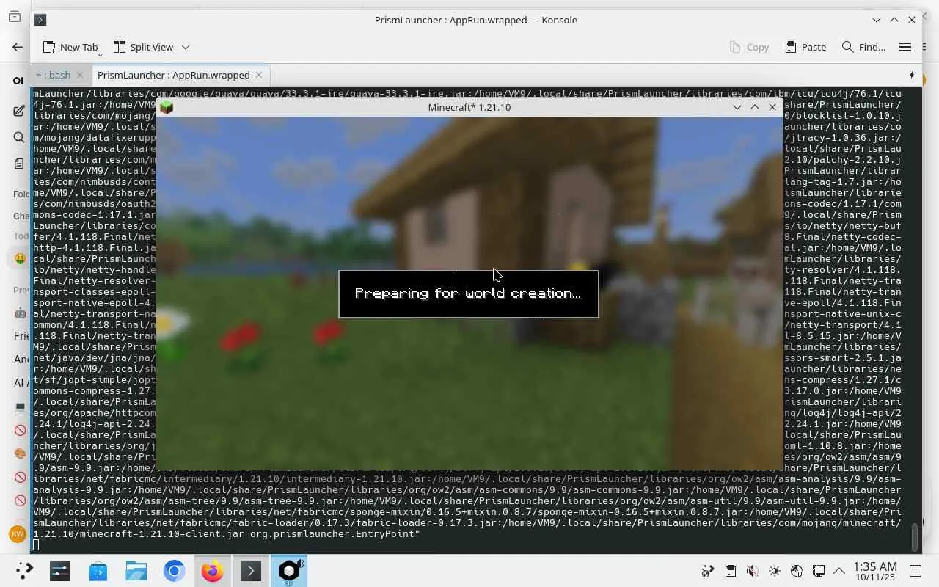Click the Copy button in Konsole toolbar

(749, 47)
